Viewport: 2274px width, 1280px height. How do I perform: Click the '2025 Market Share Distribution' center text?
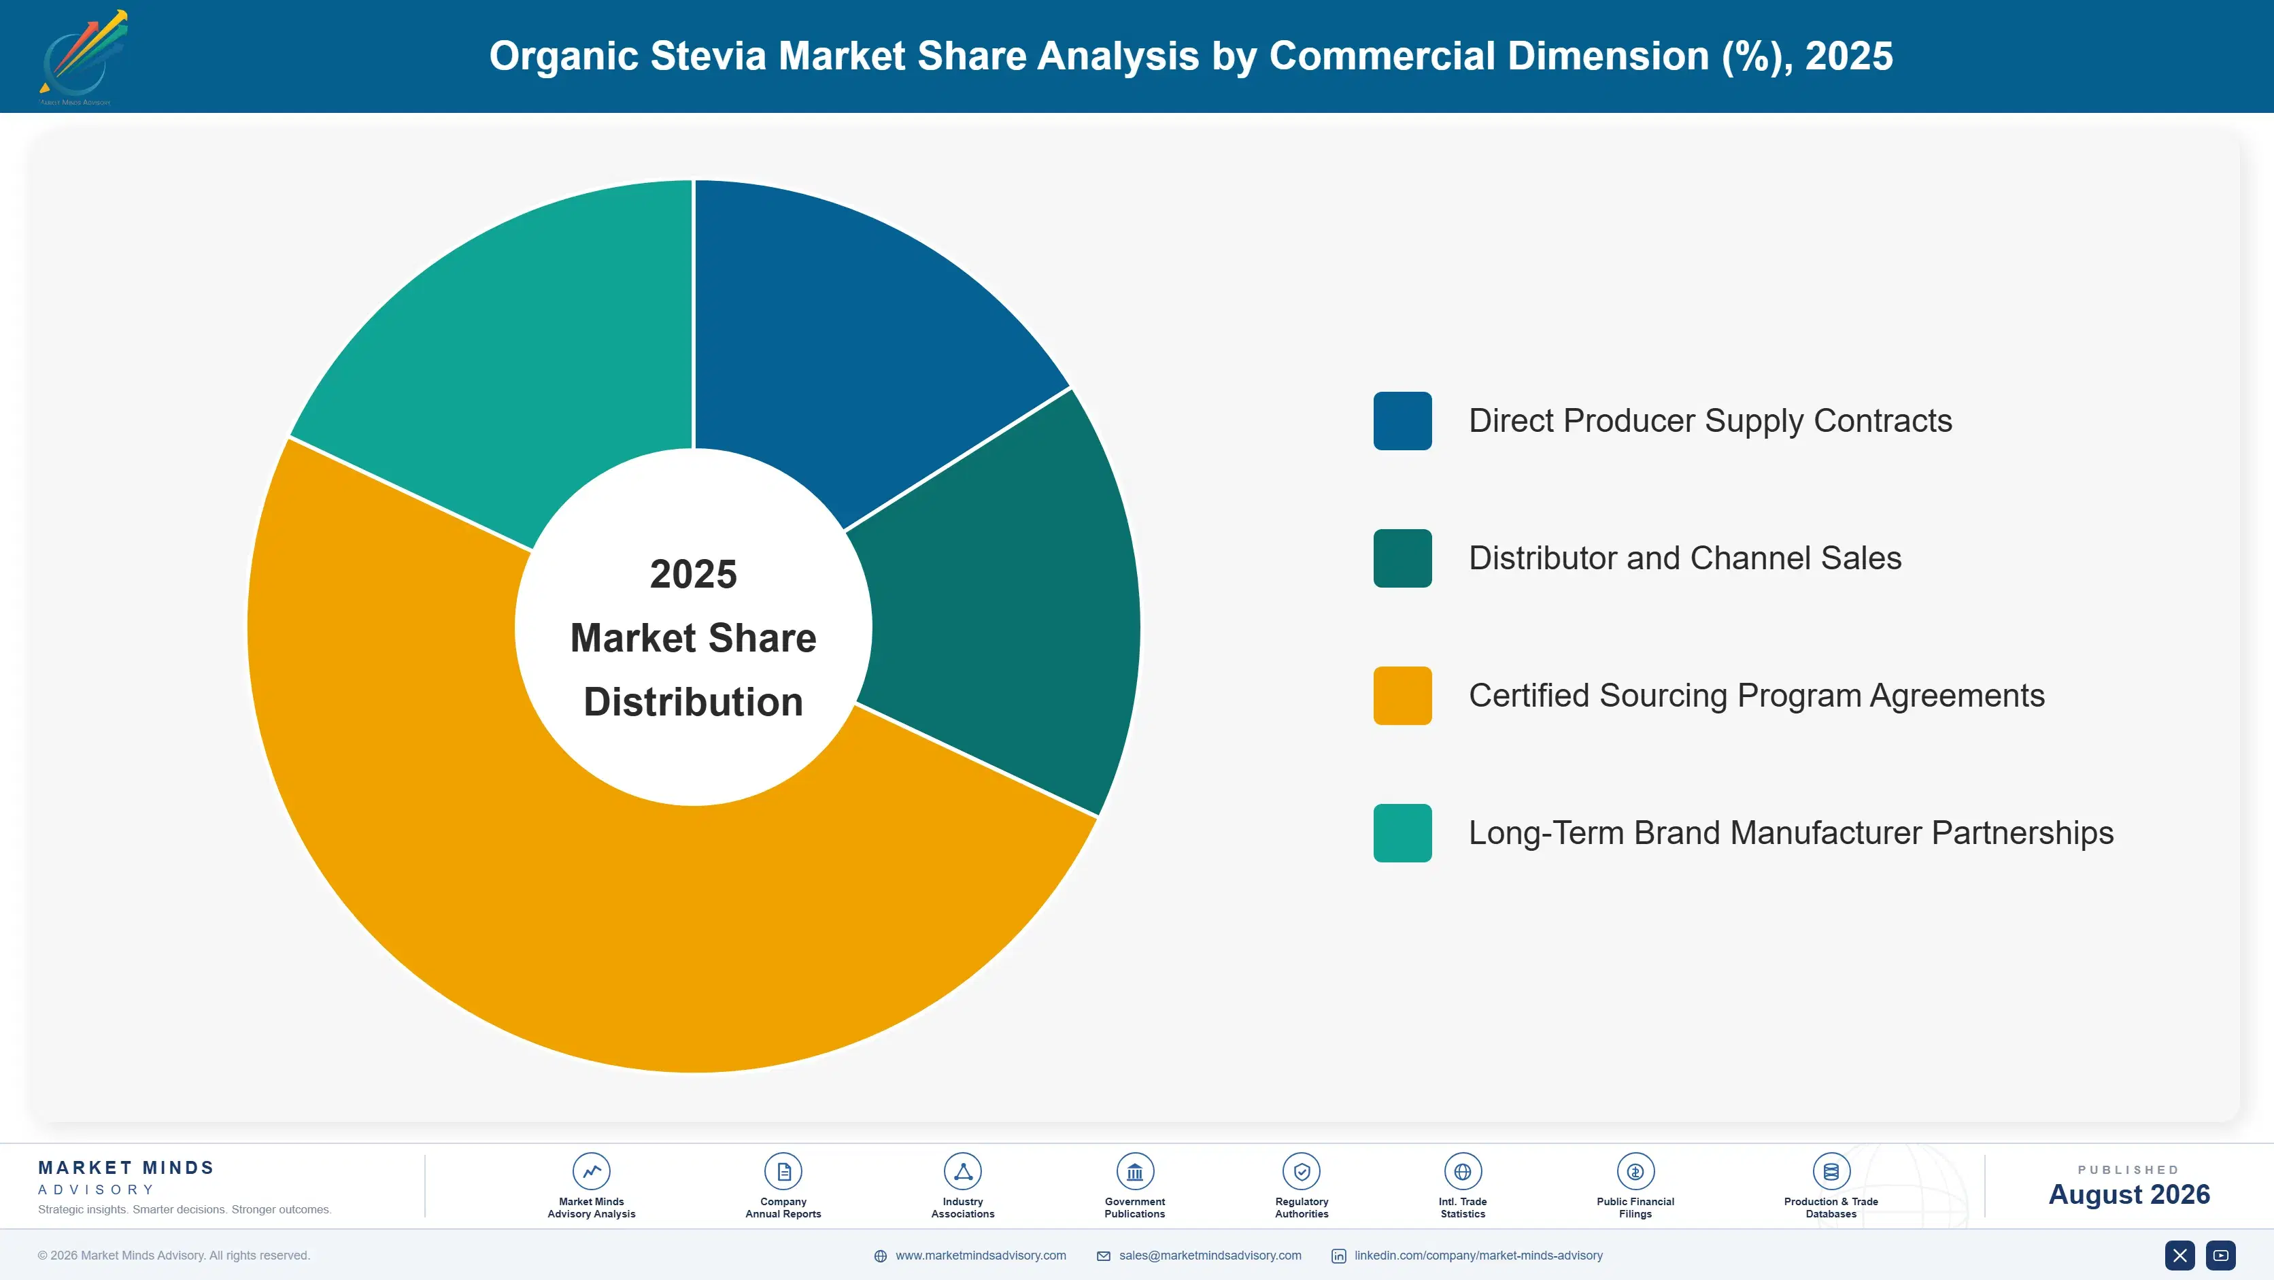(693, 637)
